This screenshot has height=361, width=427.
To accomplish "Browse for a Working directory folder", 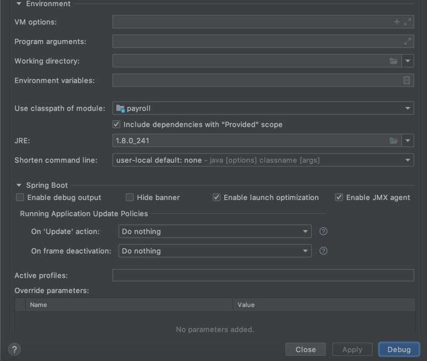I will [x=393, y=60].
